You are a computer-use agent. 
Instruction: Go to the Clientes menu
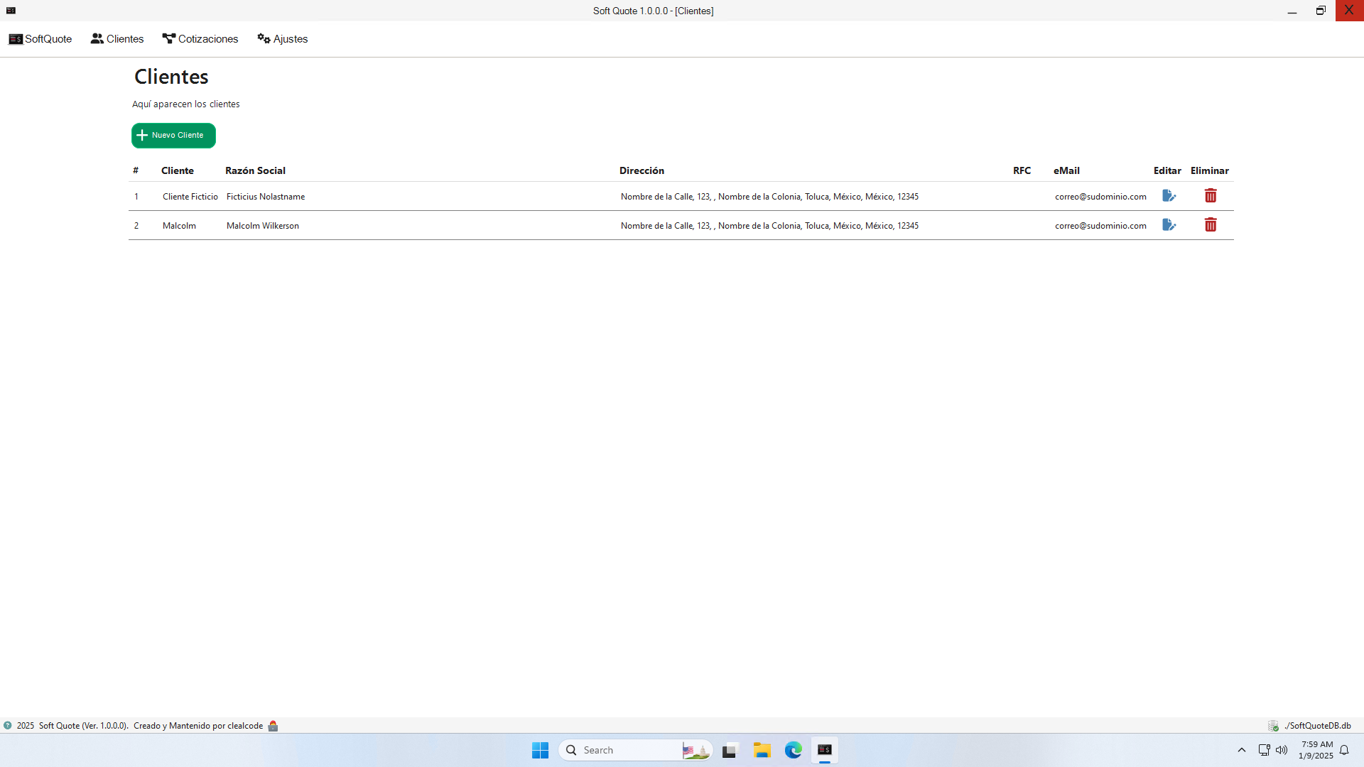pyautogui.click(x=117, y=39)
